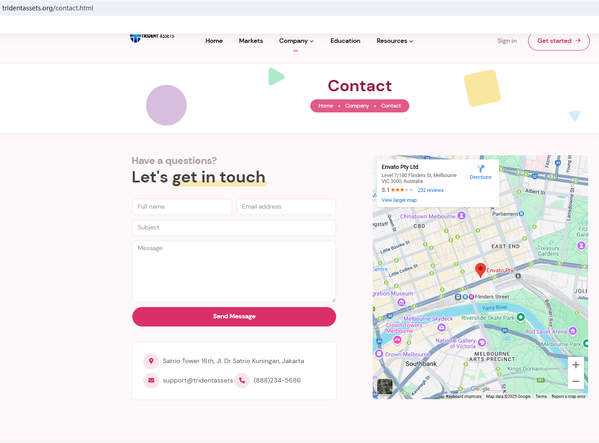The image size is (599, 443).
Task: Click the phone icon
Action: click(x=242, y=381)
